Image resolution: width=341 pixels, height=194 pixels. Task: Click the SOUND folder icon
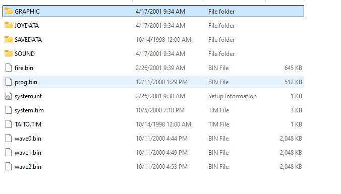tap(9, 53)
